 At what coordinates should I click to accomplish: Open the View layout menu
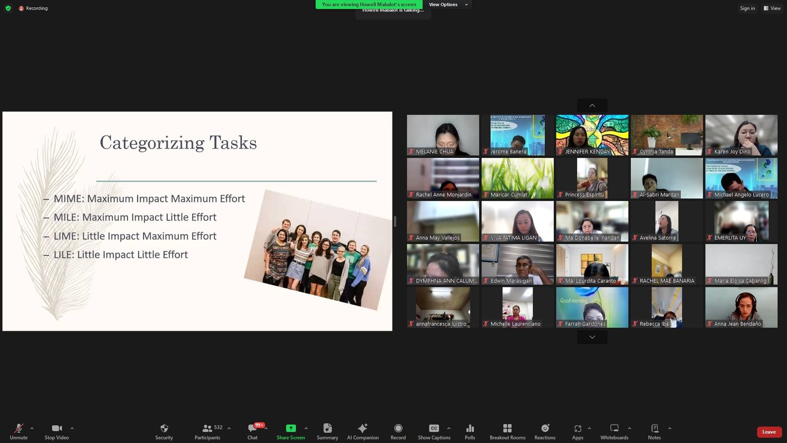coord(772,8)
